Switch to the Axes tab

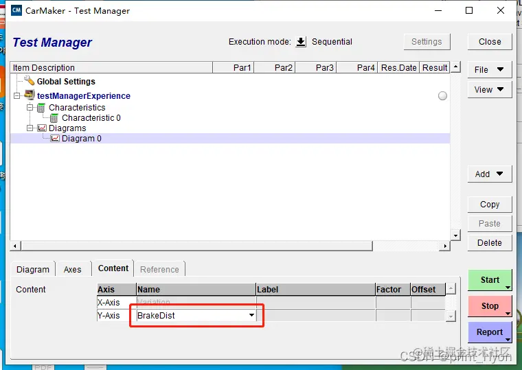(73, 269)
